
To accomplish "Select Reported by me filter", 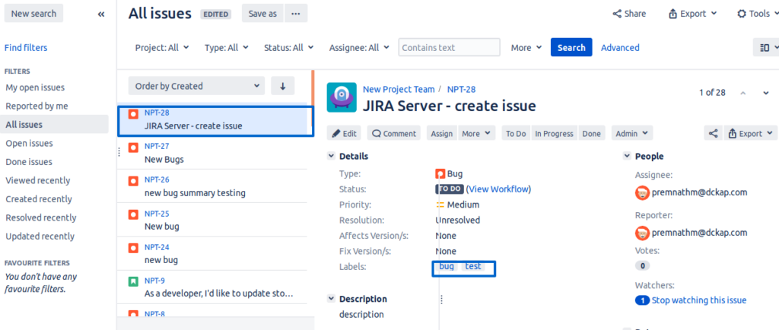I will 37,106.
